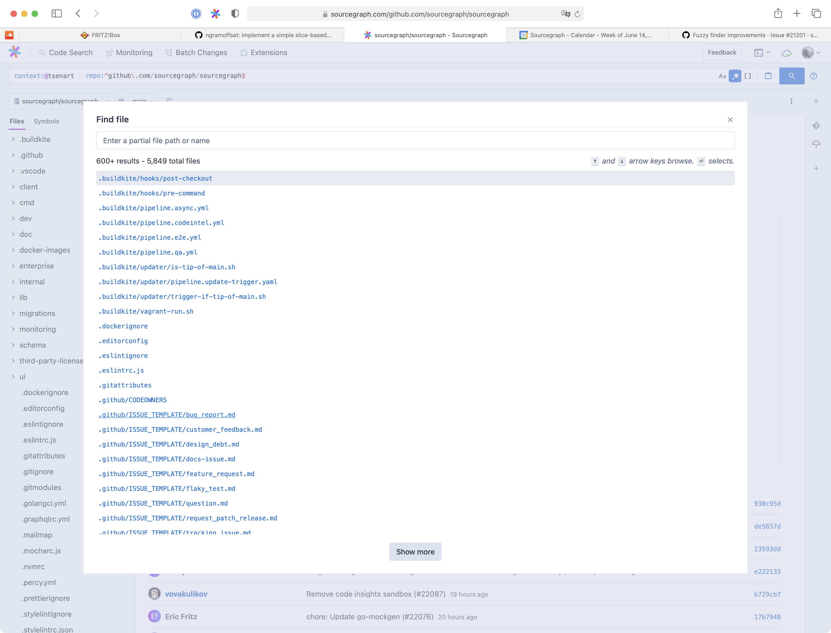Open the Safari sidebar toggle icon
The height and width of the screenshot is (633, 831).
[56, 13]
